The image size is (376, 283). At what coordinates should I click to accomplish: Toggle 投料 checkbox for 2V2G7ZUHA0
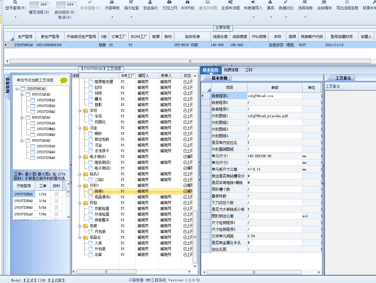(56, 207)
